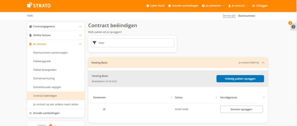Collapse the Je contract sidebar section
The height and width of the screenshot is (126, 297).
(80, 44)
